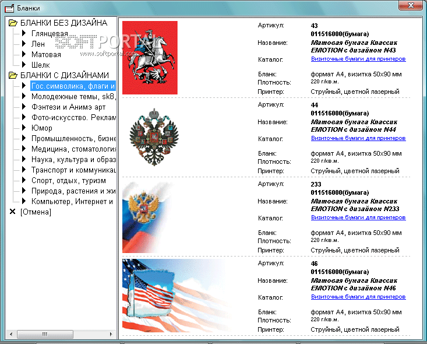Image resolution: width=427 pixels, height=344 pixels.
Task: Expand the Юмор arrow
Action: click(x=24, y=128)
